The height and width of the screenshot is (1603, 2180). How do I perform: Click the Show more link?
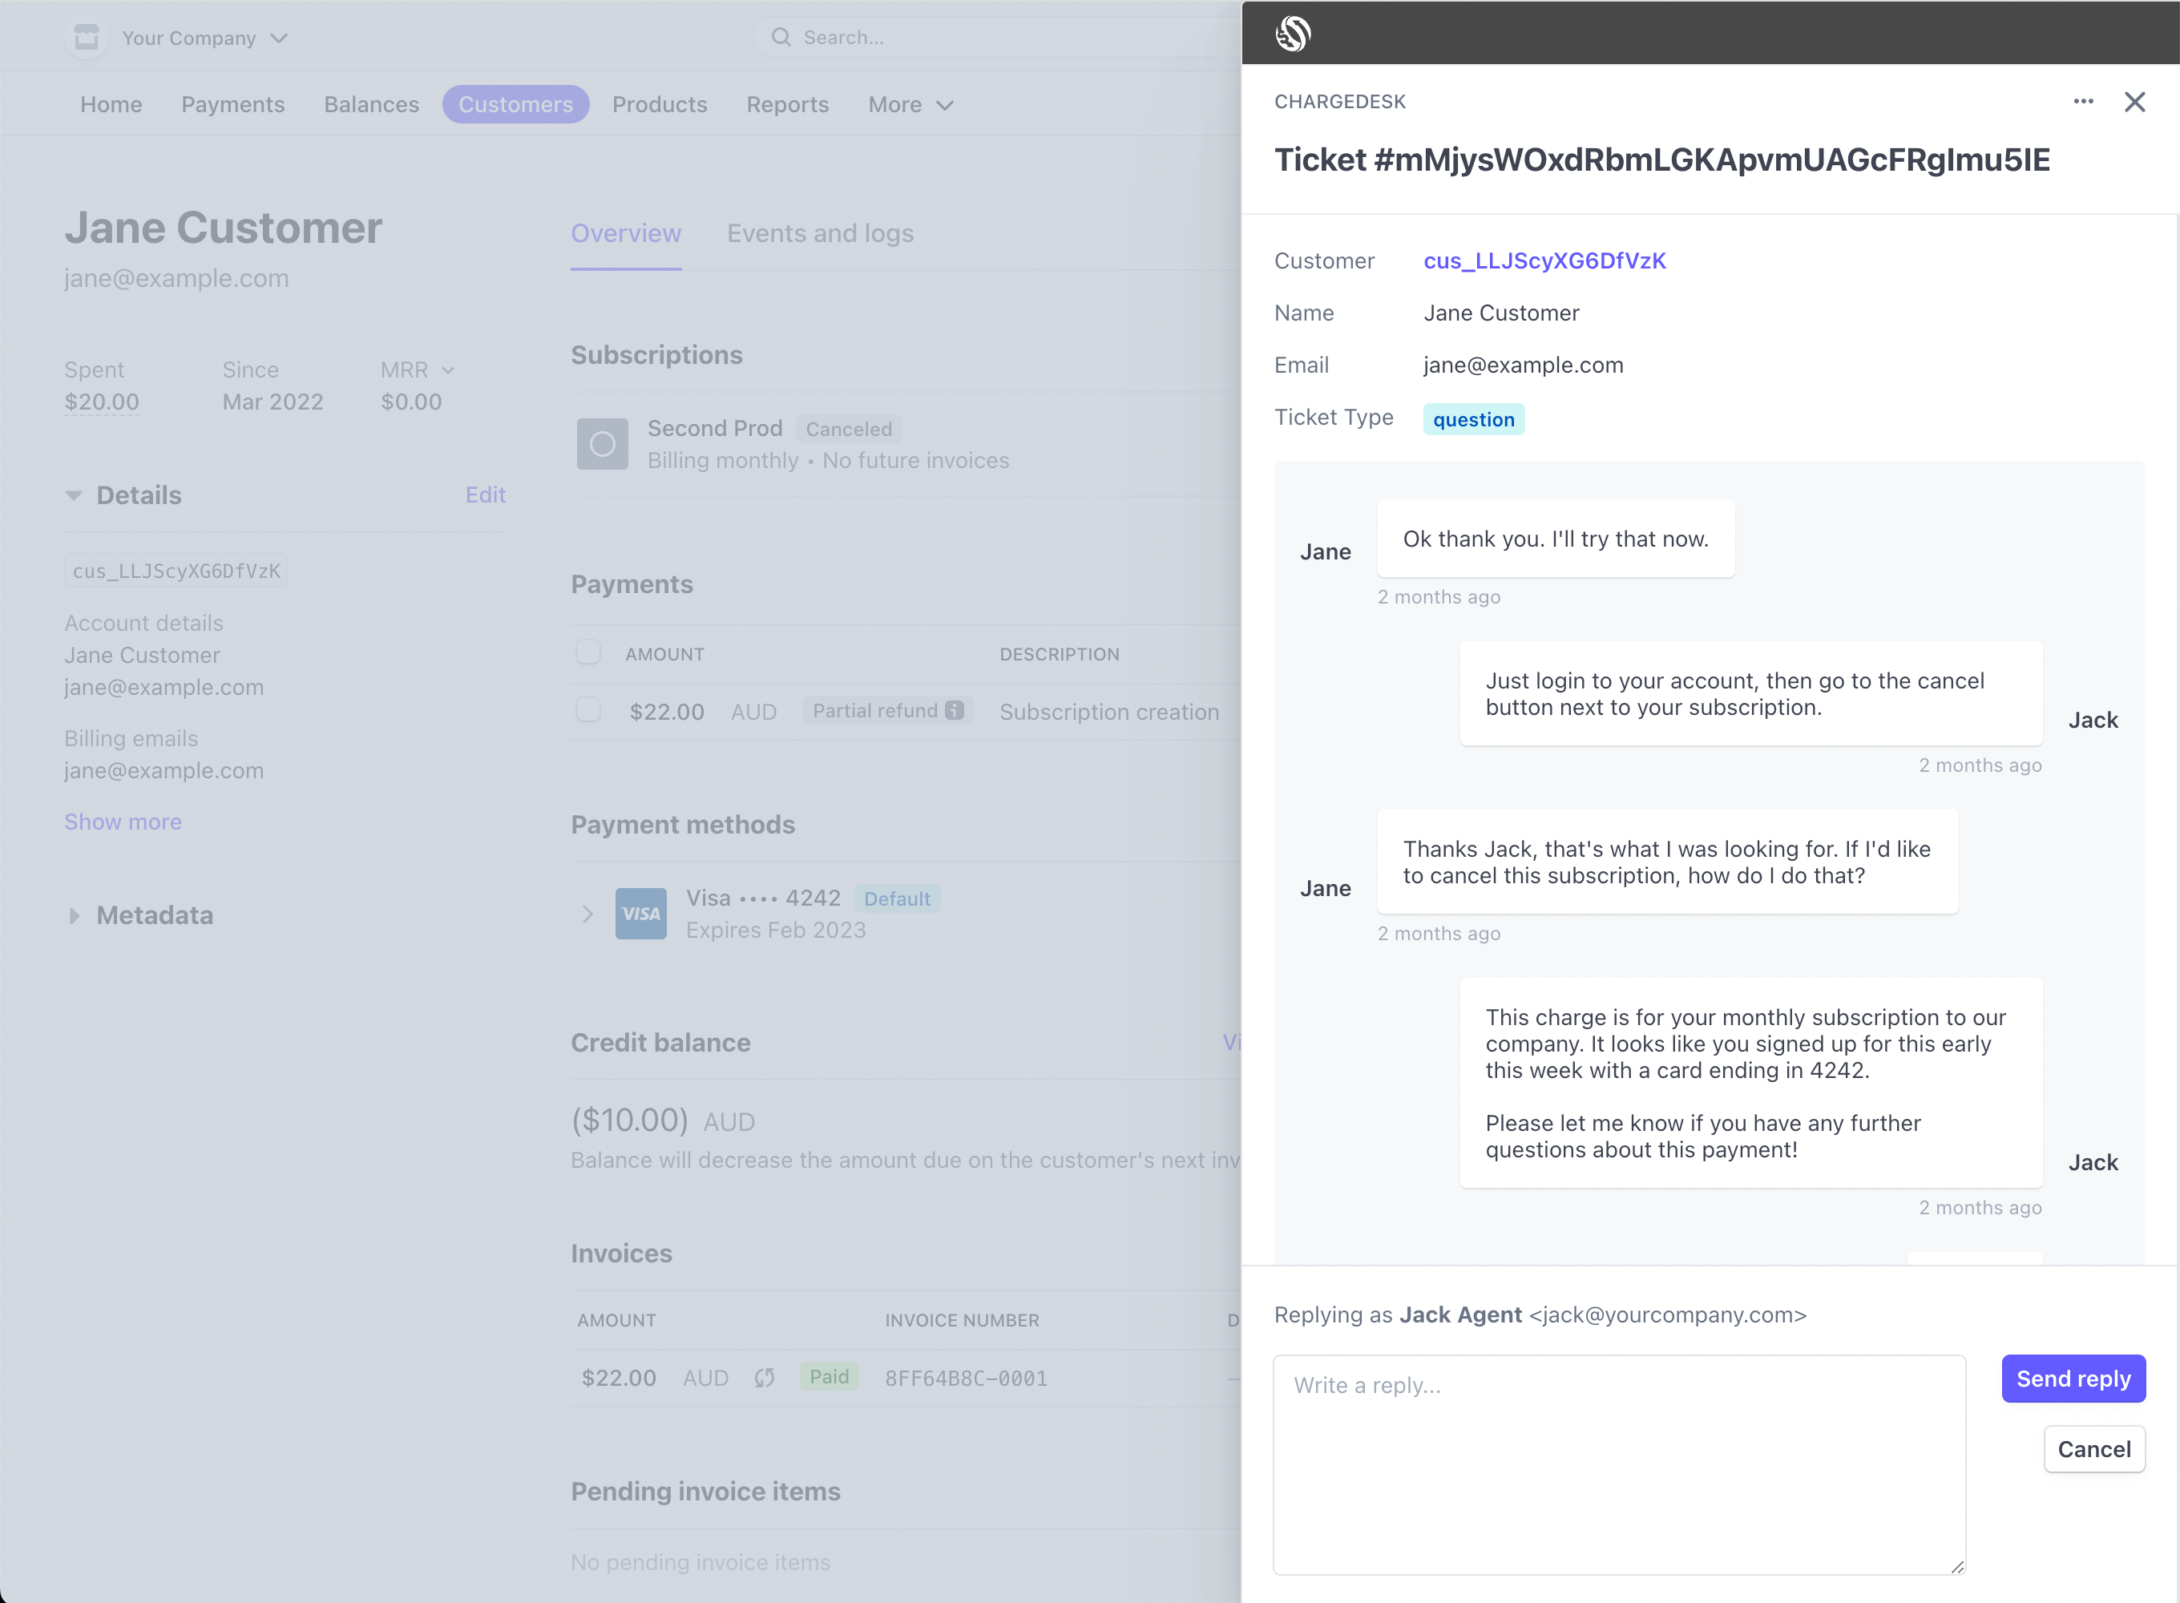coord(123,821)
